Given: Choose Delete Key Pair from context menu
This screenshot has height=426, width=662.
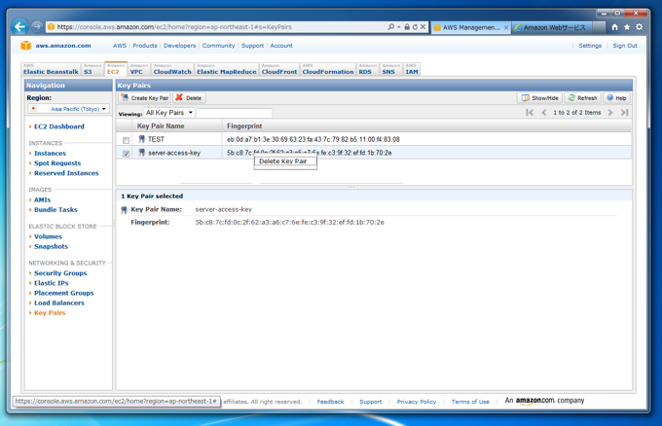Looking at the screenshot, I should coord(285,161).
